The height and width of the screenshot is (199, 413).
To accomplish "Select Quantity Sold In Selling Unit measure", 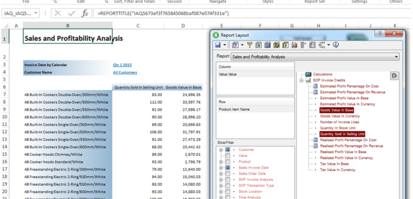I will click(x=342, y=134).
